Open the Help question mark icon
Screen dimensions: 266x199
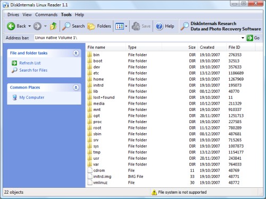click(x=159, y=26)
